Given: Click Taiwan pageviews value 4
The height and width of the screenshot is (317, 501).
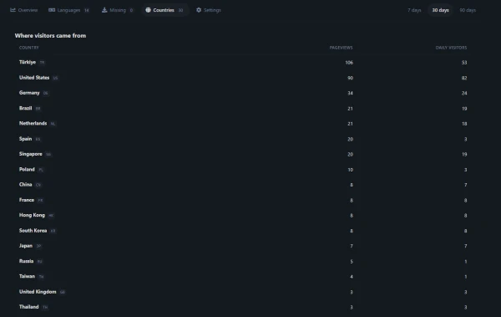Looking at the screenshot, I should tap(352, 277).
